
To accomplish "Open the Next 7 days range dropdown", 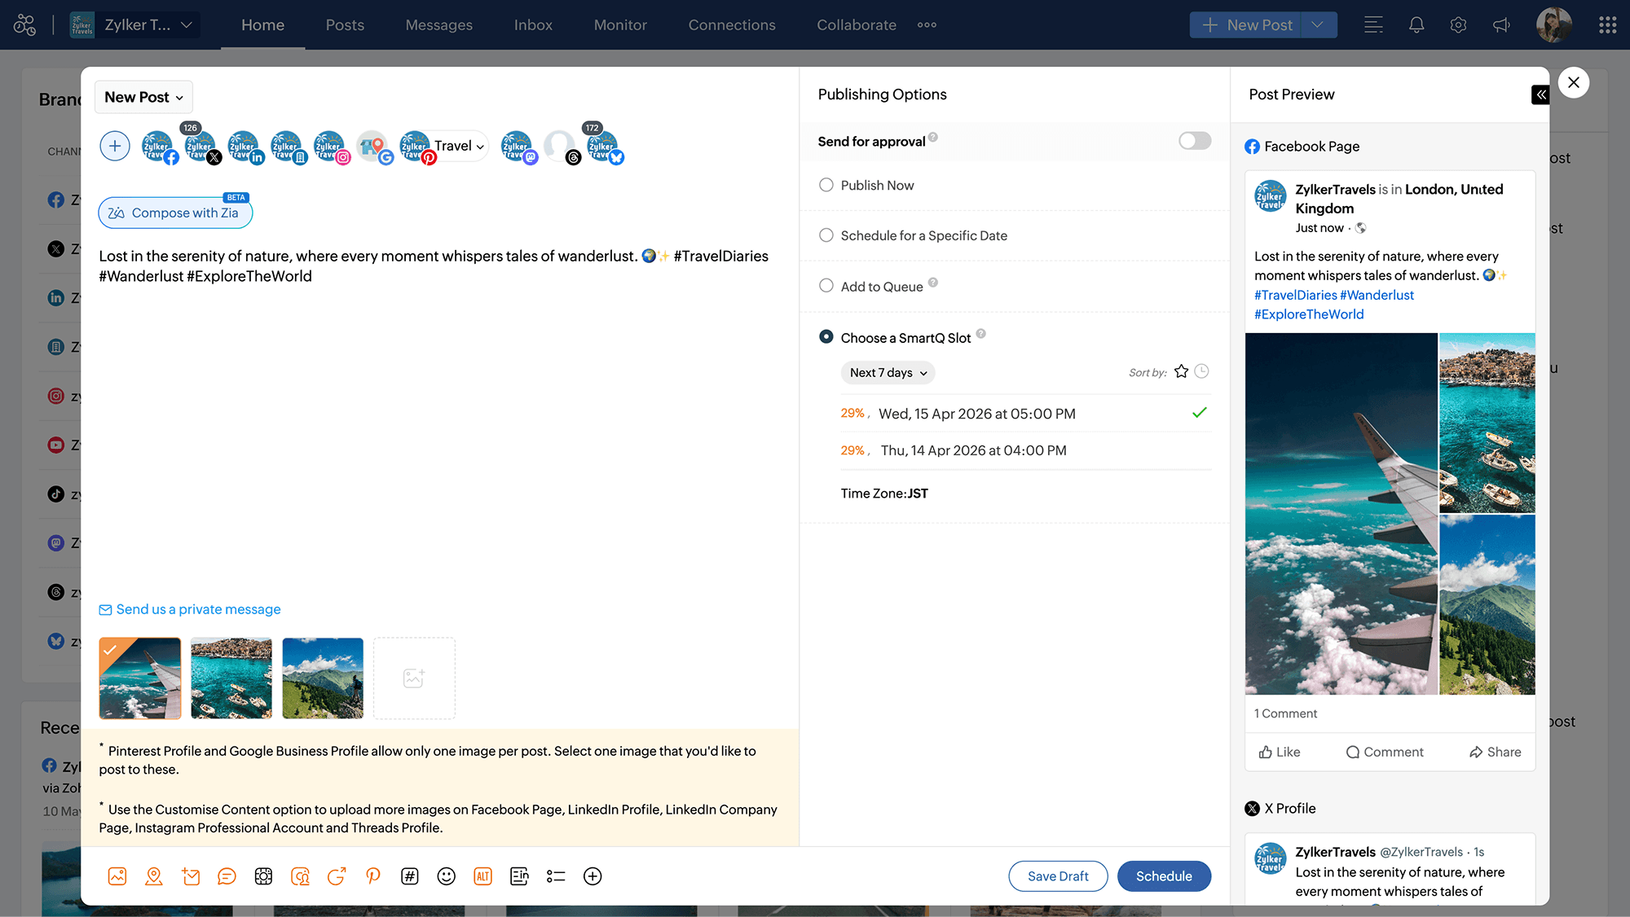I will click(888, 372).
